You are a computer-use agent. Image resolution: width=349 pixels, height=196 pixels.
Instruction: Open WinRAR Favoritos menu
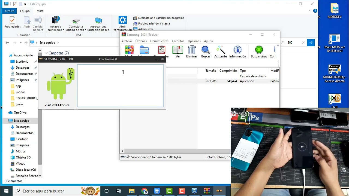click(178, 41)
